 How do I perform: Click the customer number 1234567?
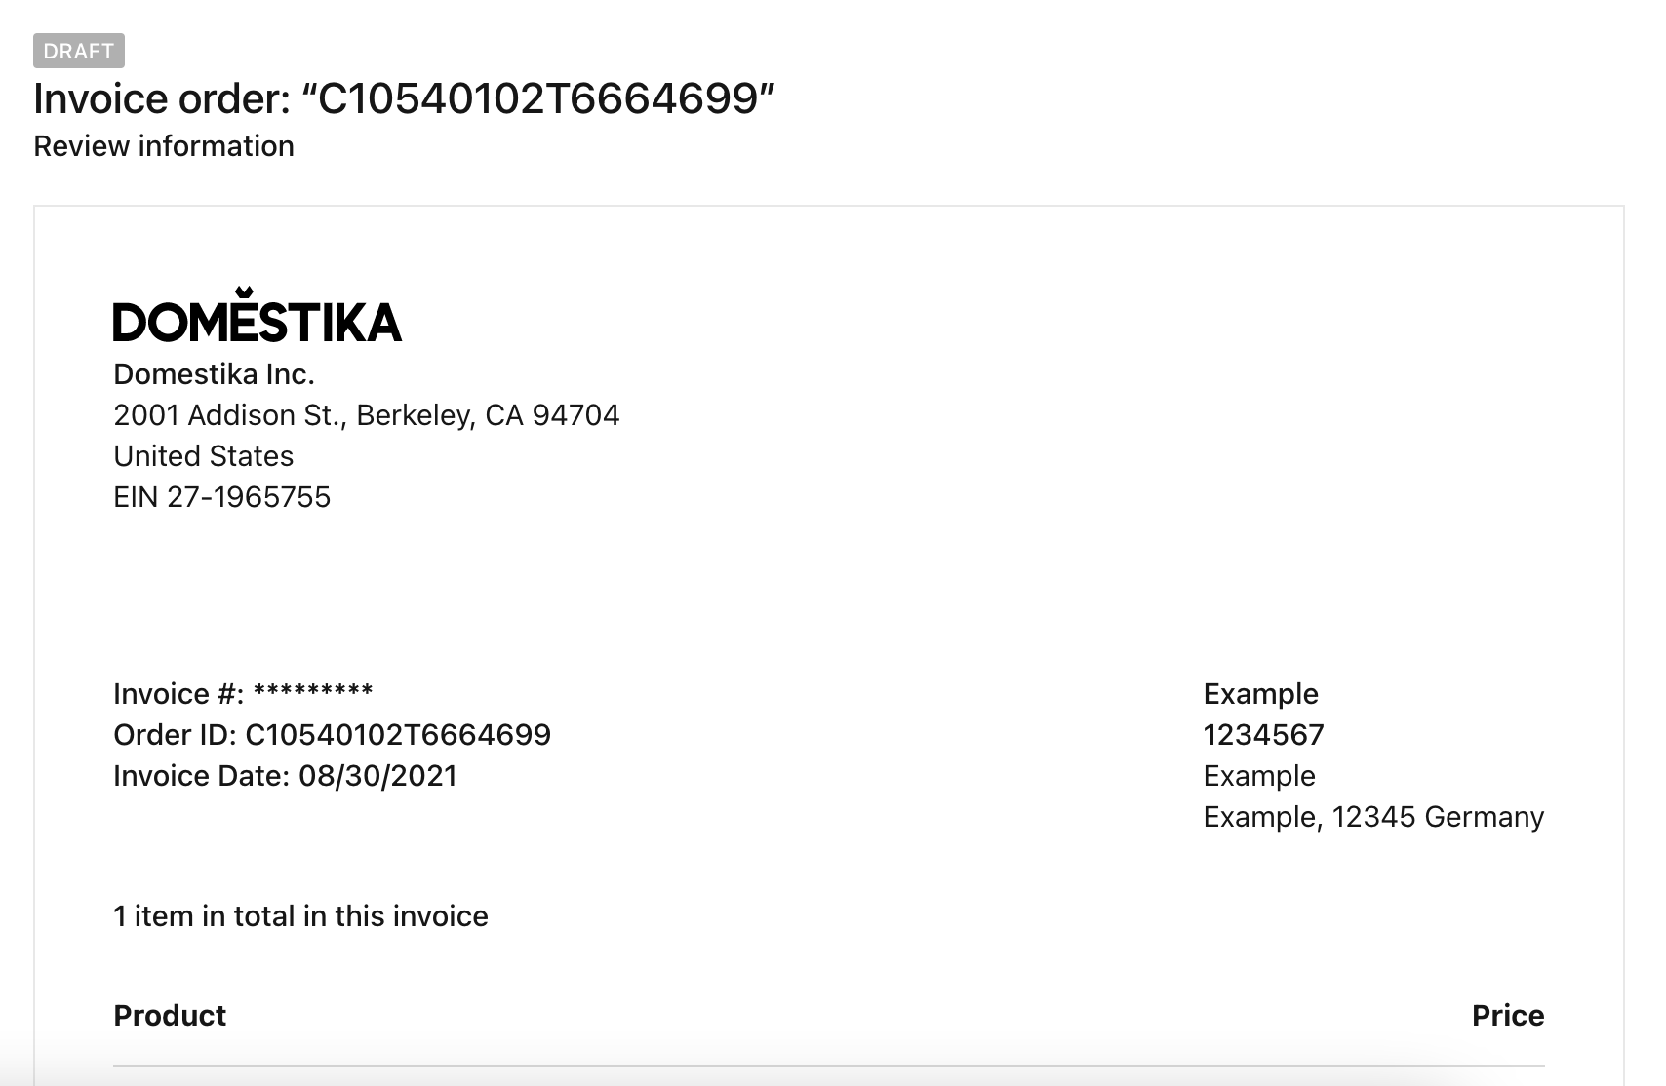[1263, 735]
